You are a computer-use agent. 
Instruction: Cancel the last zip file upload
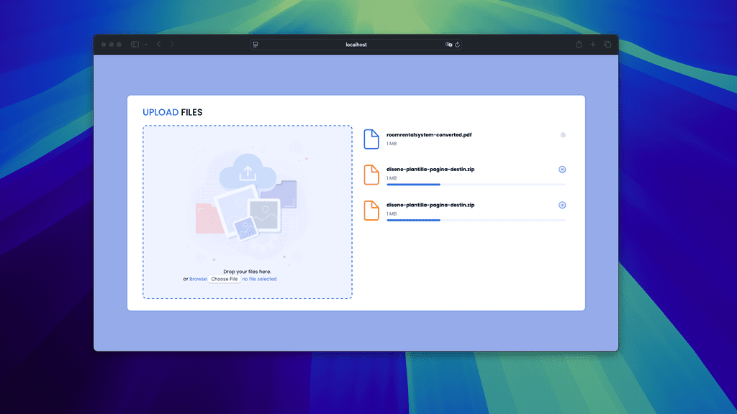pos(562,205)
